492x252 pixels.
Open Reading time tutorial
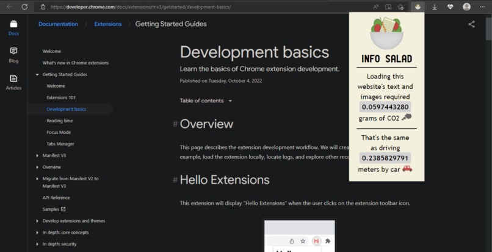60,121
